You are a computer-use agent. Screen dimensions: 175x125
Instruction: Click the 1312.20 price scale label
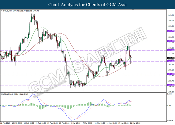(171, 53)
